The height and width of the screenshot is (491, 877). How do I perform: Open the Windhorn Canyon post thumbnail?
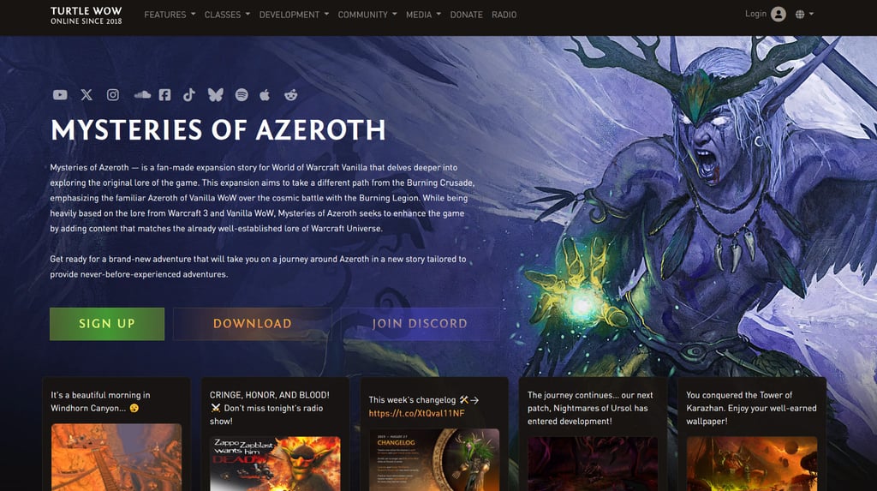pos(116,457)
